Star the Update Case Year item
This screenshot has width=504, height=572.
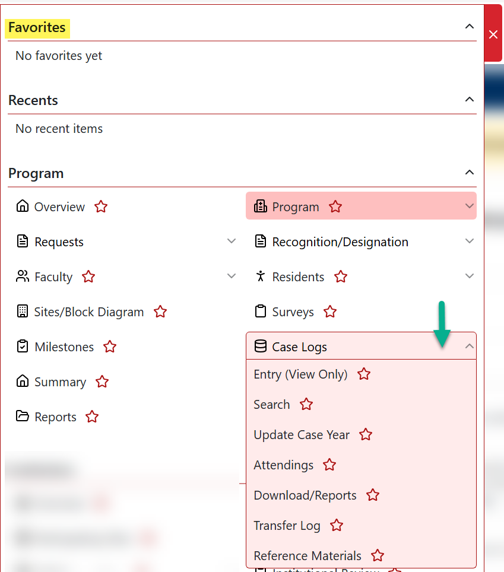(x=365, y=434)
